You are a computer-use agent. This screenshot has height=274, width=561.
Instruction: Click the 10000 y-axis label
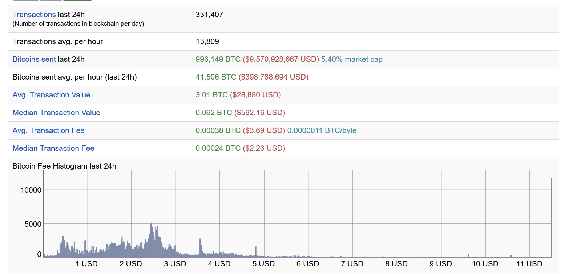coord(31,190)
